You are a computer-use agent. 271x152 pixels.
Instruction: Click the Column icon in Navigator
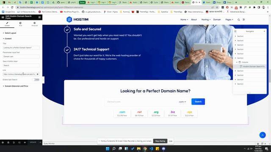pyautogui.click(x=240, y=62)
